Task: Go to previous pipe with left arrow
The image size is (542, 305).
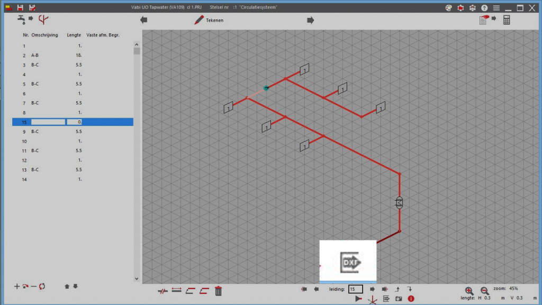Action: point(317,289)
